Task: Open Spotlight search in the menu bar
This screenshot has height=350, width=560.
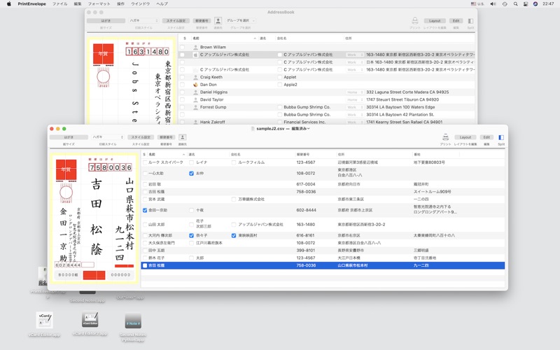Action: pos(515,4)
